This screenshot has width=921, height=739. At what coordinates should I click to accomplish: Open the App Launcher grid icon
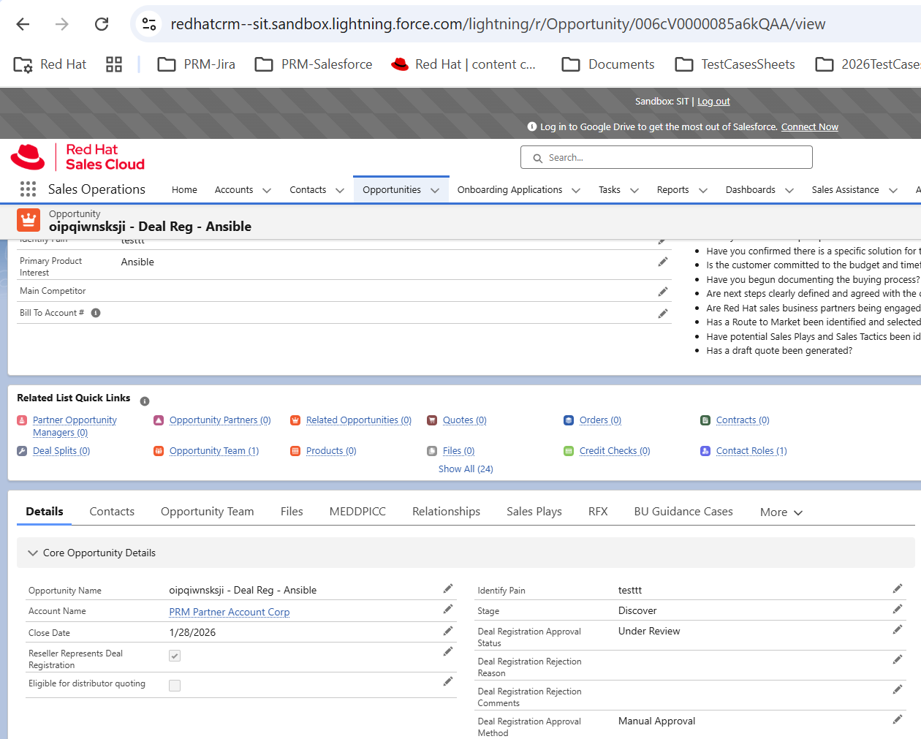(x=28, y=189)
